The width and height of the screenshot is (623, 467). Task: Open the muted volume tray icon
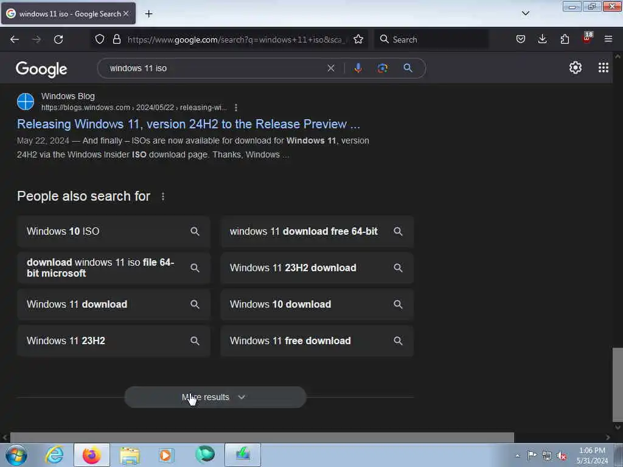[x=562, y=455]
